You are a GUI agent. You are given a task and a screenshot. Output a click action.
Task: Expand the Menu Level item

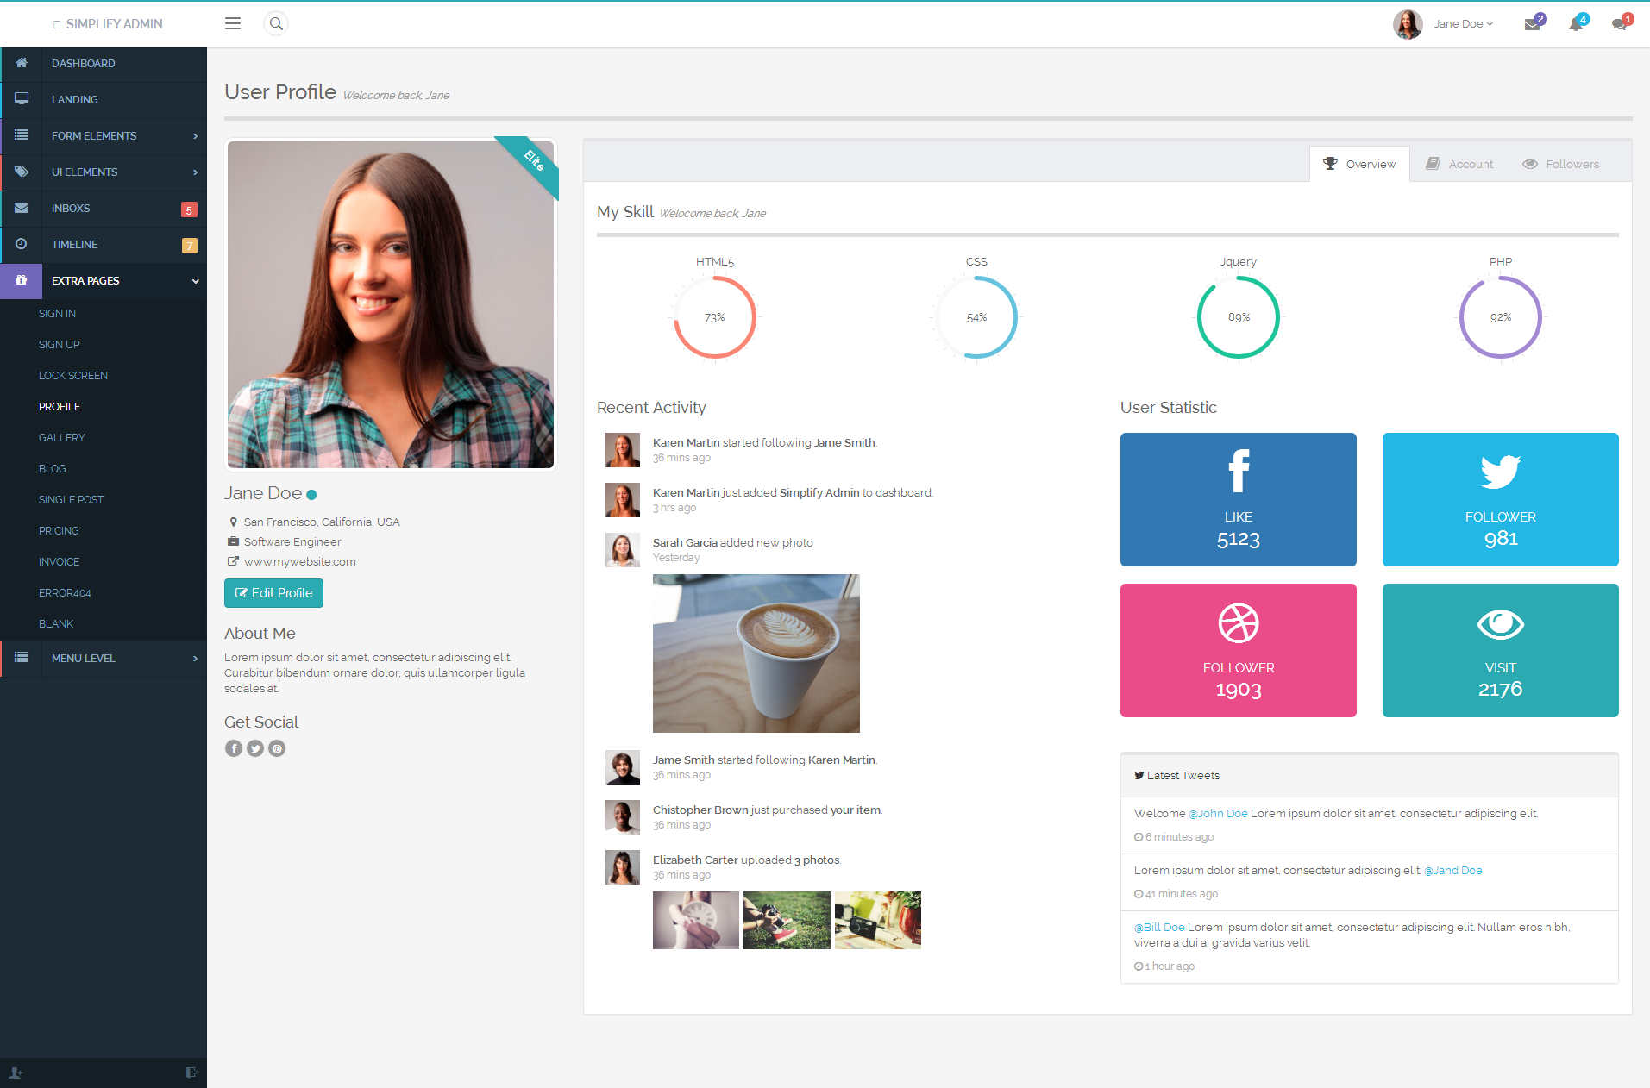(104, 658)
